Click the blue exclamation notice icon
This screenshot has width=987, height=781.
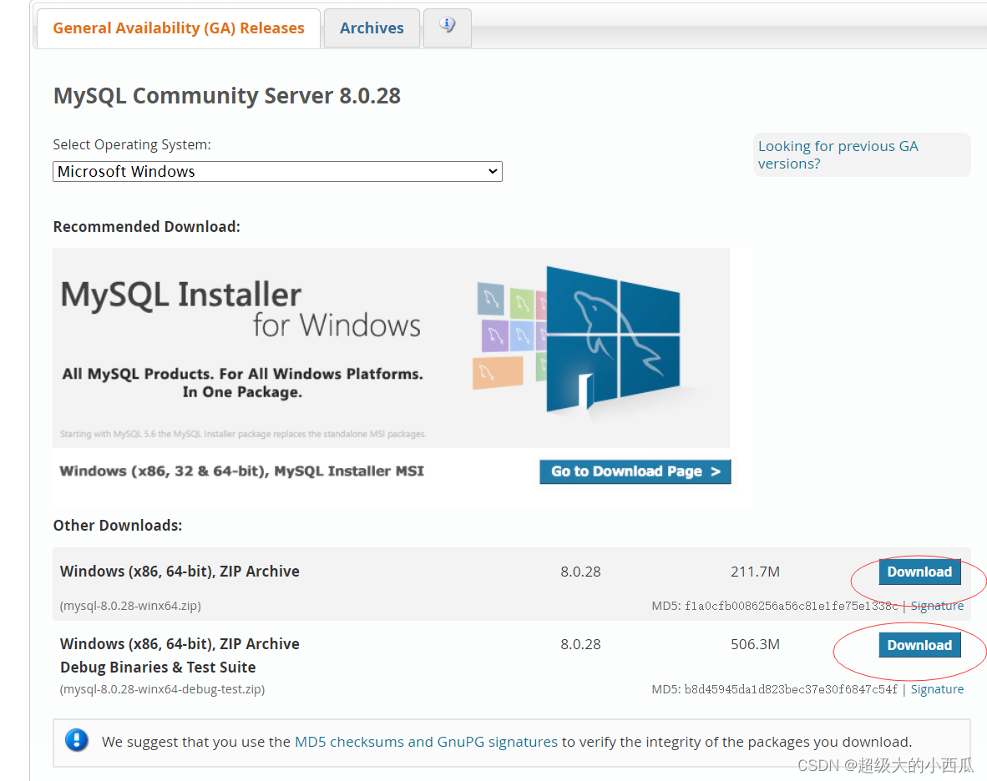click(77, 740)
